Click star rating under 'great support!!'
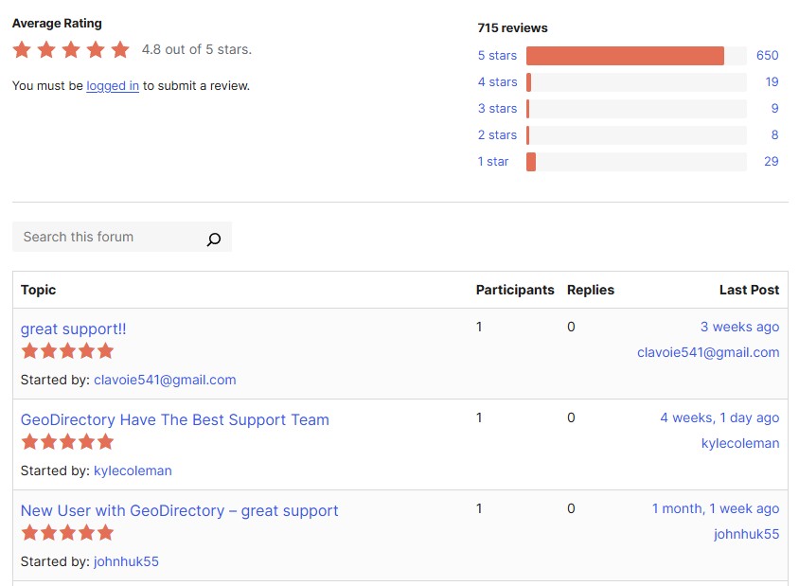This screenshot has height=586, width=799. 67,351
